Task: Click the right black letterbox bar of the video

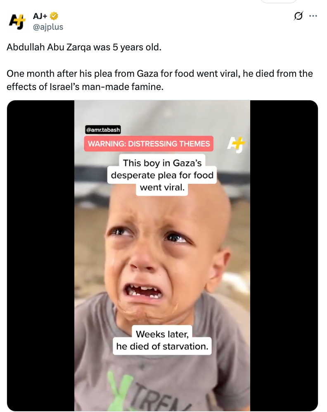Action: coord(284,256)
